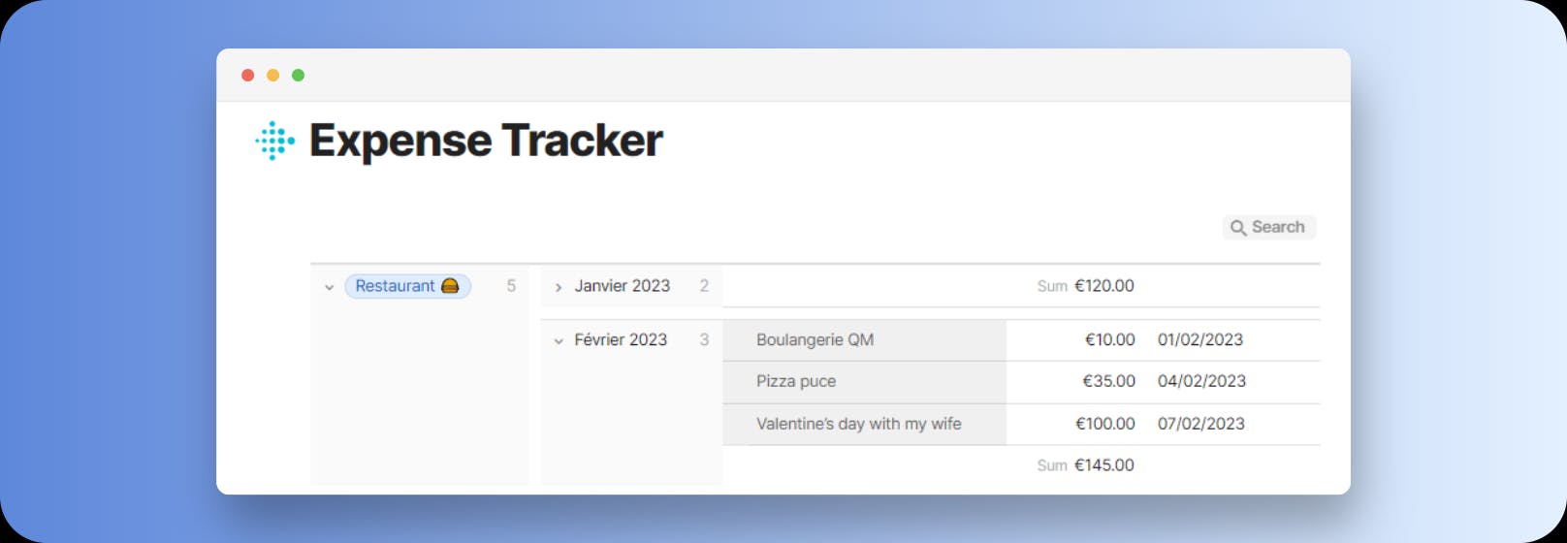Viewport: 1567px width, 543px height.
Task: Minimize the window using the yellow button
Action: tap(273, 76)
